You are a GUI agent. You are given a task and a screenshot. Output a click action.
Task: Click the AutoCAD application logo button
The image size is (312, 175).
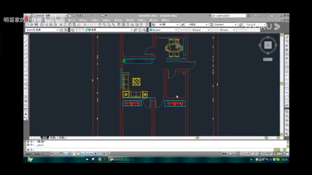tap(27, 16)
